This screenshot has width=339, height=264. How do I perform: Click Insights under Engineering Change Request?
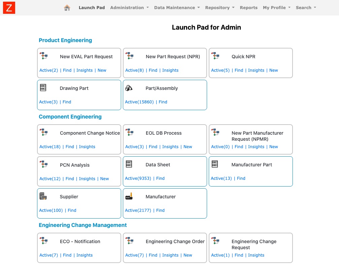(x=256, y=255)
